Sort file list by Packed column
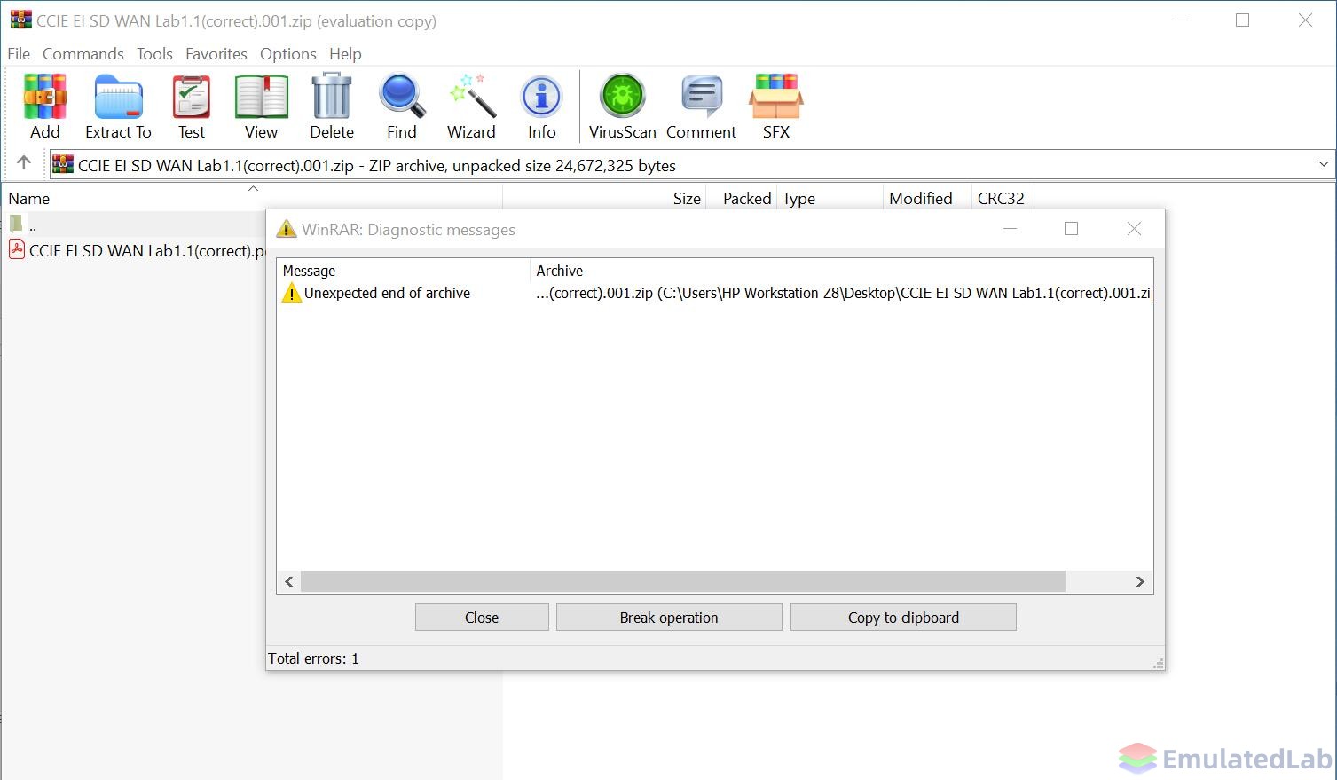The height and width of the screenshot is (780, 1337). (742, 198)
